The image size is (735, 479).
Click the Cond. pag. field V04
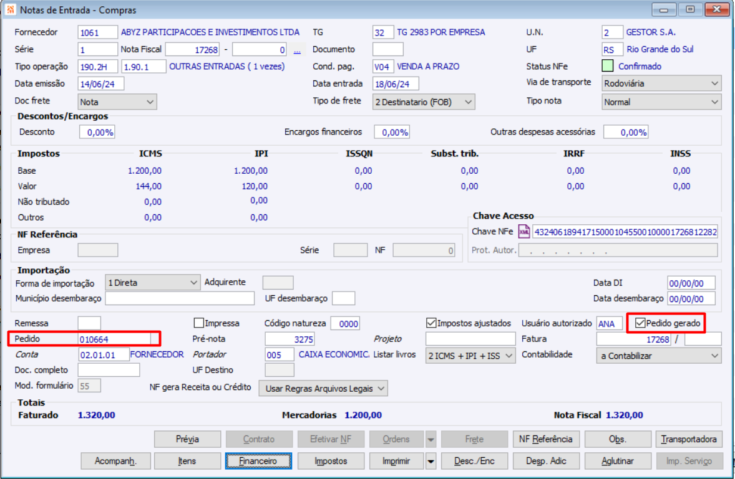point(383,67)
